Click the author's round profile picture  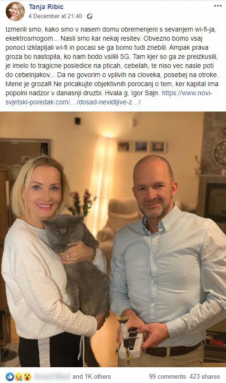pyautogui.click(x=15, y=11)
